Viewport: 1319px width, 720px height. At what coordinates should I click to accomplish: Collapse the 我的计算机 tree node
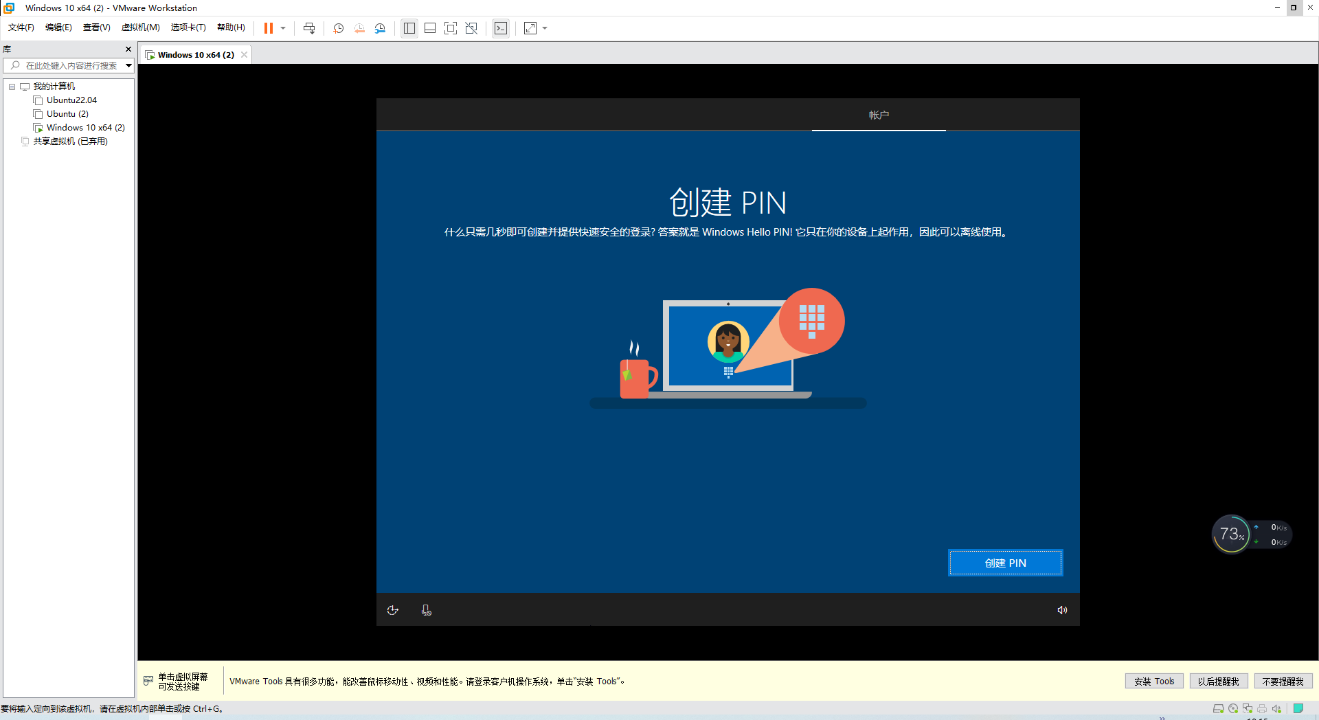point(12,87)
